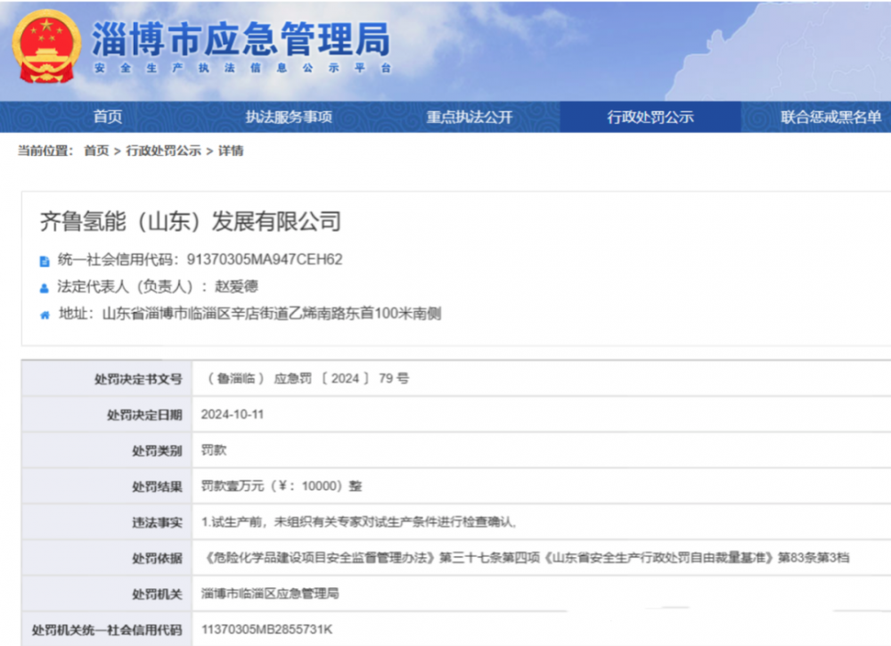The height and width of the screenshot is (646, 891).
Task: Click the 当前位置 breadcrumb label
Action: (x=45, y=151)
